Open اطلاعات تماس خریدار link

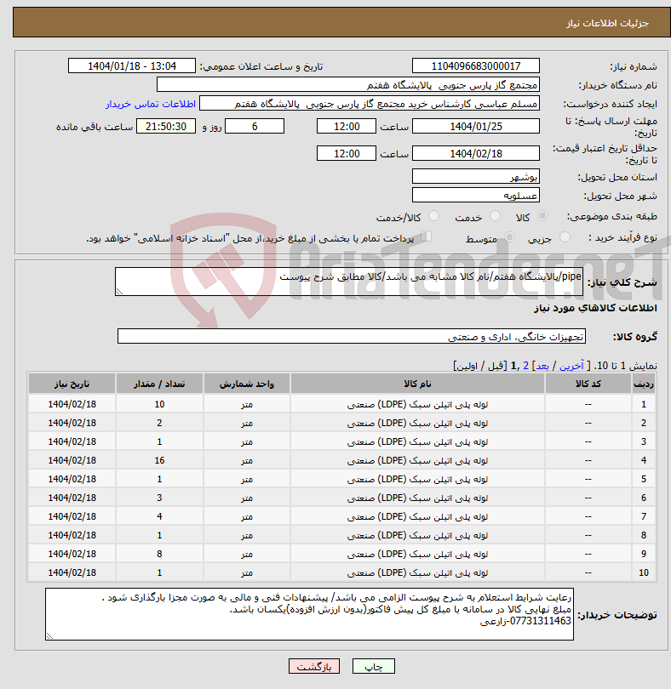coord(151,104)
